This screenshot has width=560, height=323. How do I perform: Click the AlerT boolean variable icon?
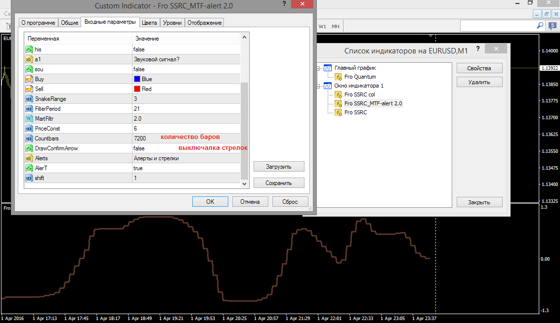click(29, 168)
